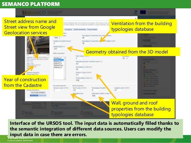
Task: Edit wall solar absorption coefficient field 0.3
Action: 79,64
